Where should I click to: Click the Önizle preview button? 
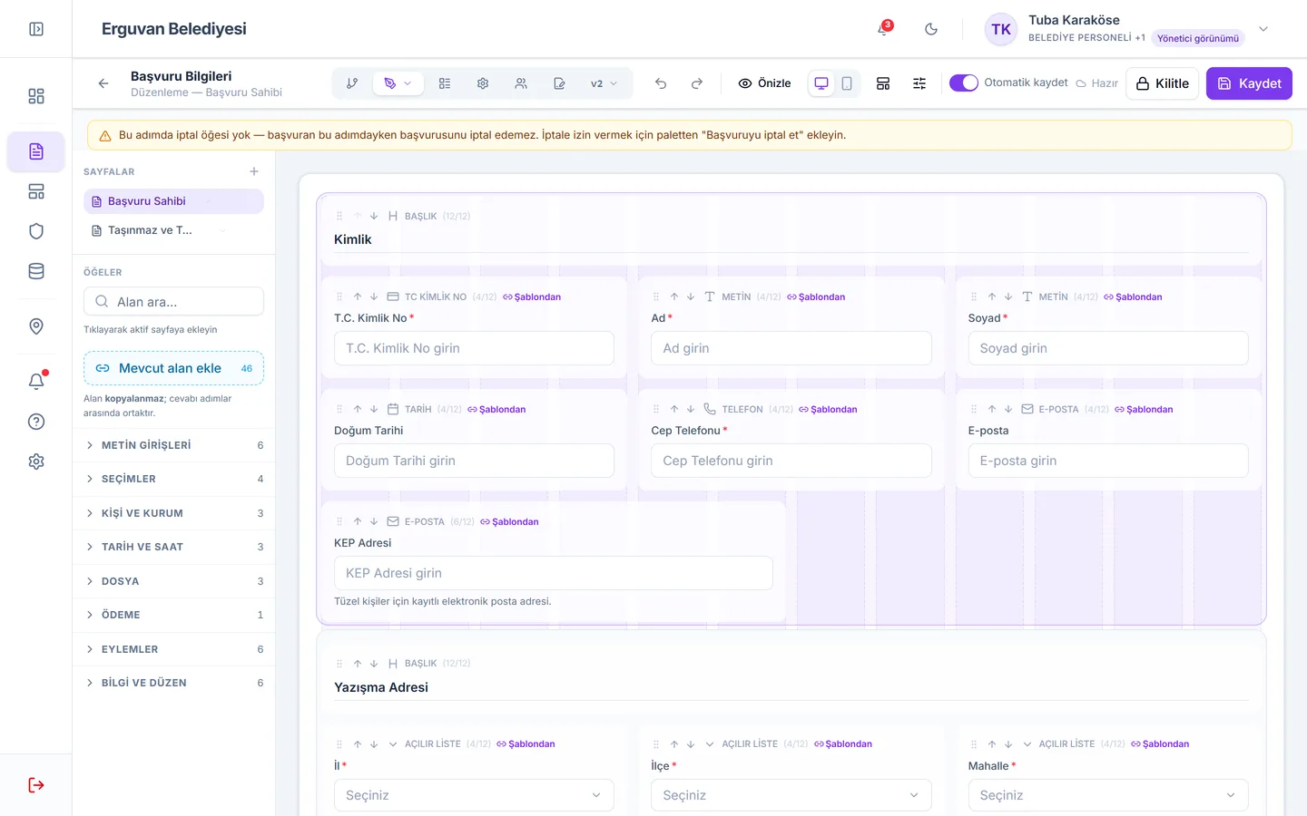tap(764, 83)
